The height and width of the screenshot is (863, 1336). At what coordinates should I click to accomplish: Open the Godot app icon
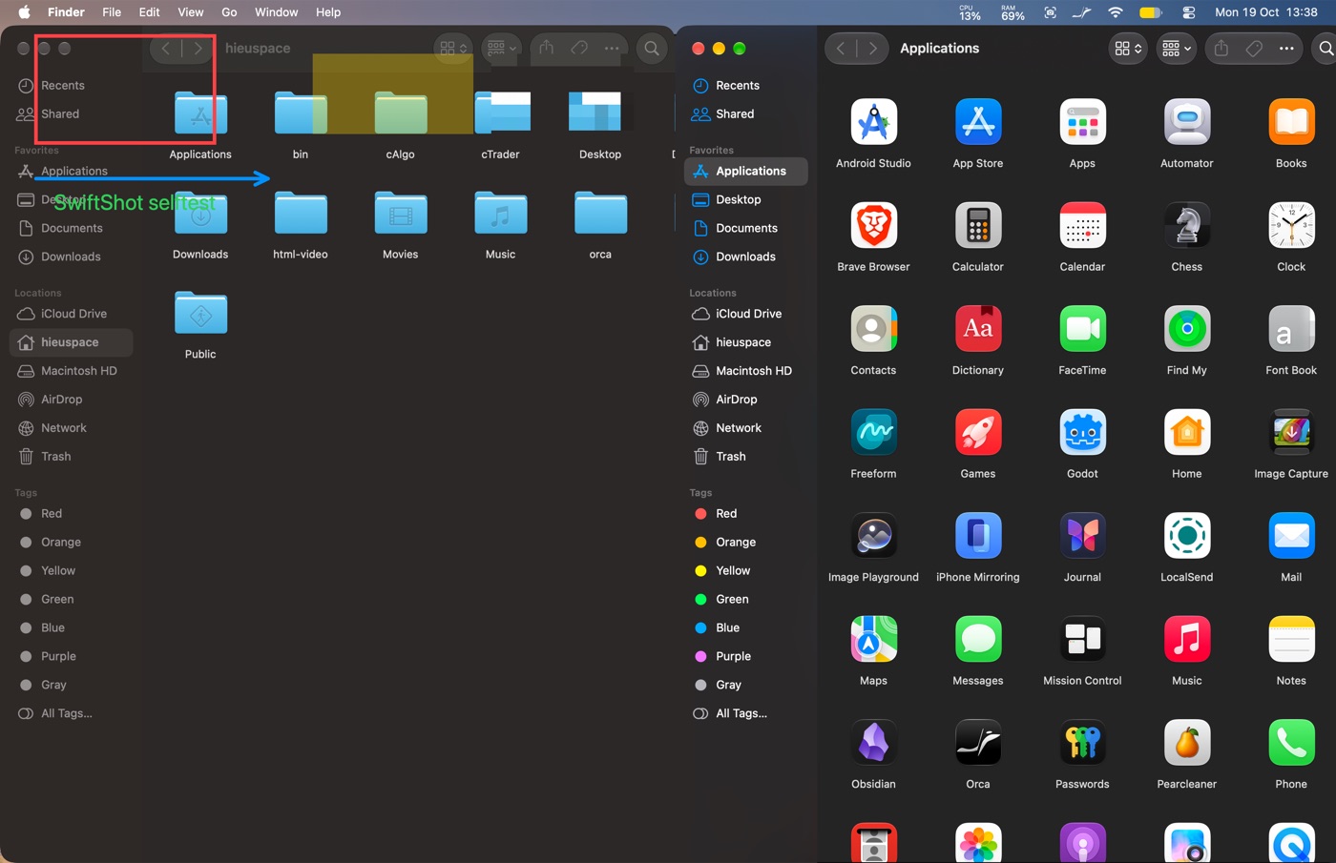[1082, 433]
